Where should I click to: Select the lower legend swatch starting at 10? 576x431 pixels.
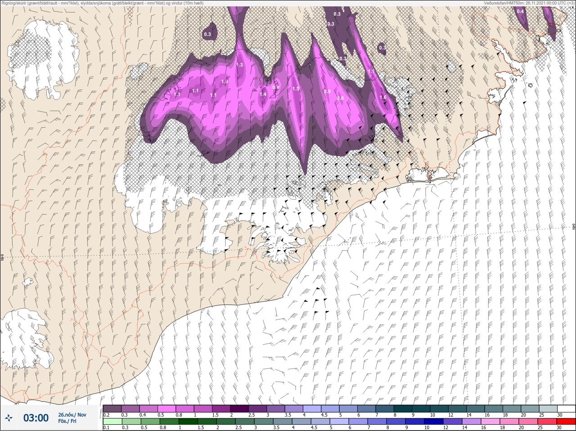434,422
